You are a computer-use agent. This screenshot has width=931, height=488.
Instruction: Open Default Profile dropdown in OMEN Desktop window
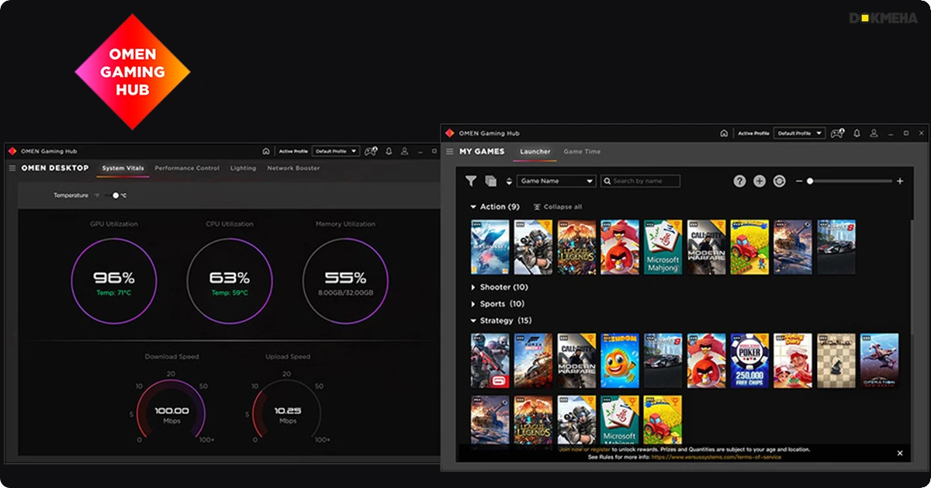[x=336, y=151]
